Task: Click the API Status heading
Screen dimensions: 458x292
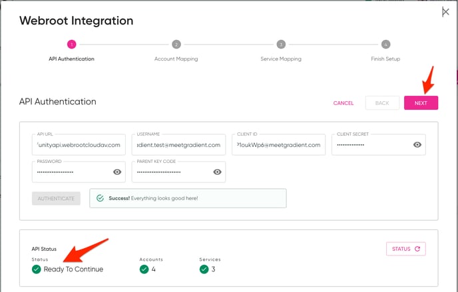Action: [x=44, y=249]
